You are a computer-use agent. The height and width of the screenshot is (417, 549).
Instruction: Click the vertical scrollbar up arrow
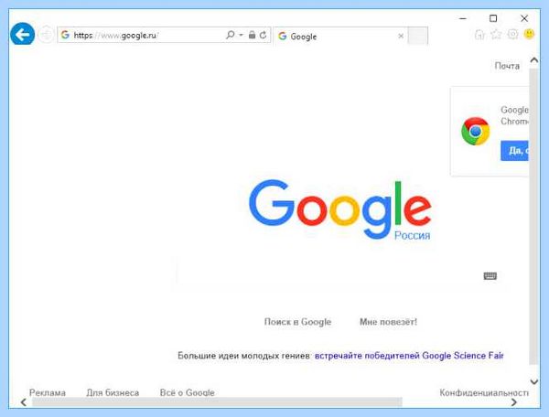pos(534,60)
